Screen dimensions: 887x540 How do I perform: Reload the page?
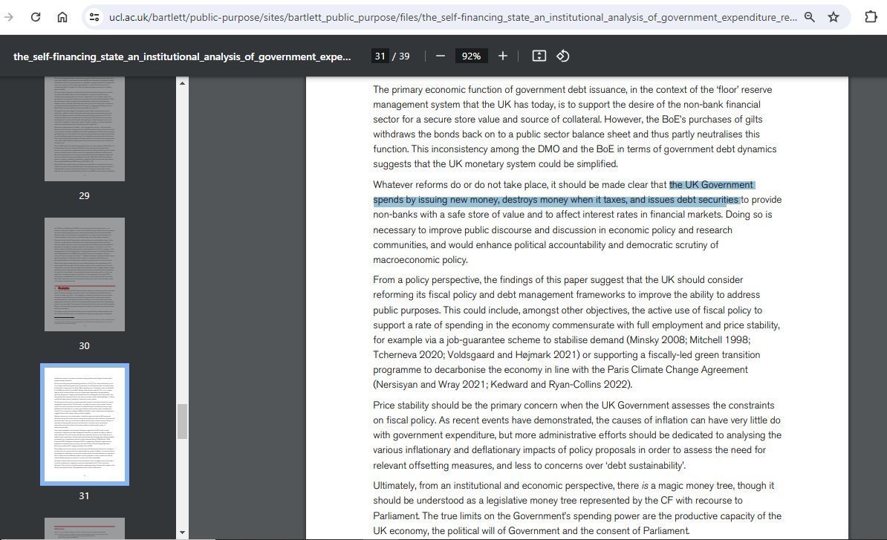pyautogui.click(x=36, y=17)
